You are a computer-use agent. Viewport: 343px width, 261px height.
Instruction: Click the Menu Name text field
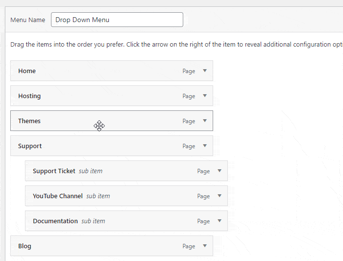[x=117, y=20]
